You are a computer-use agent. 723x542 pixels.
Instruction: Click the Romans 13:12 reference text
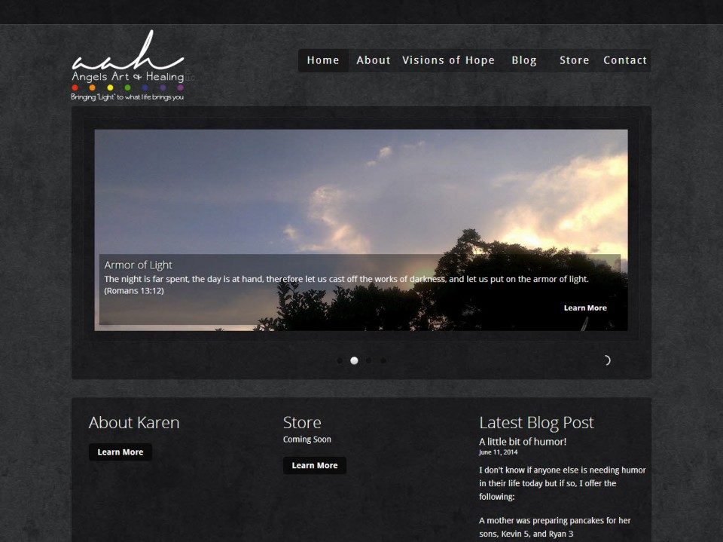point(134,291)
